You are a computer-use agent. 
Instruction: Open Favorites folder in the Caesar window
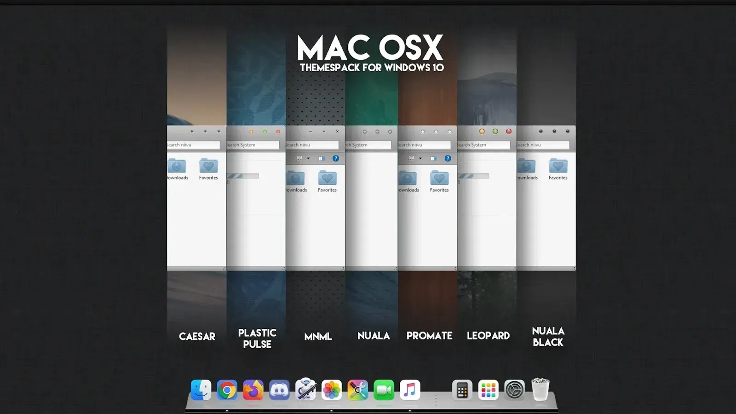click(208, 169)
